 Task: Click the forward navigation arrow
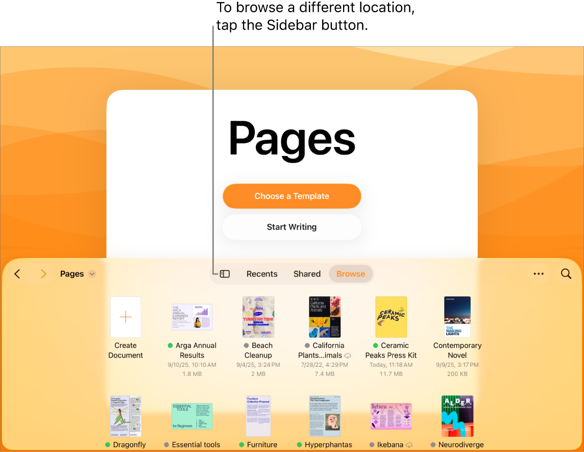point(43,273)
